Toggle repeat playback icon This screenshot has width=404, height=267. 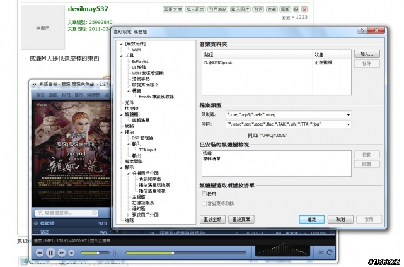click(x=330, y=252)
